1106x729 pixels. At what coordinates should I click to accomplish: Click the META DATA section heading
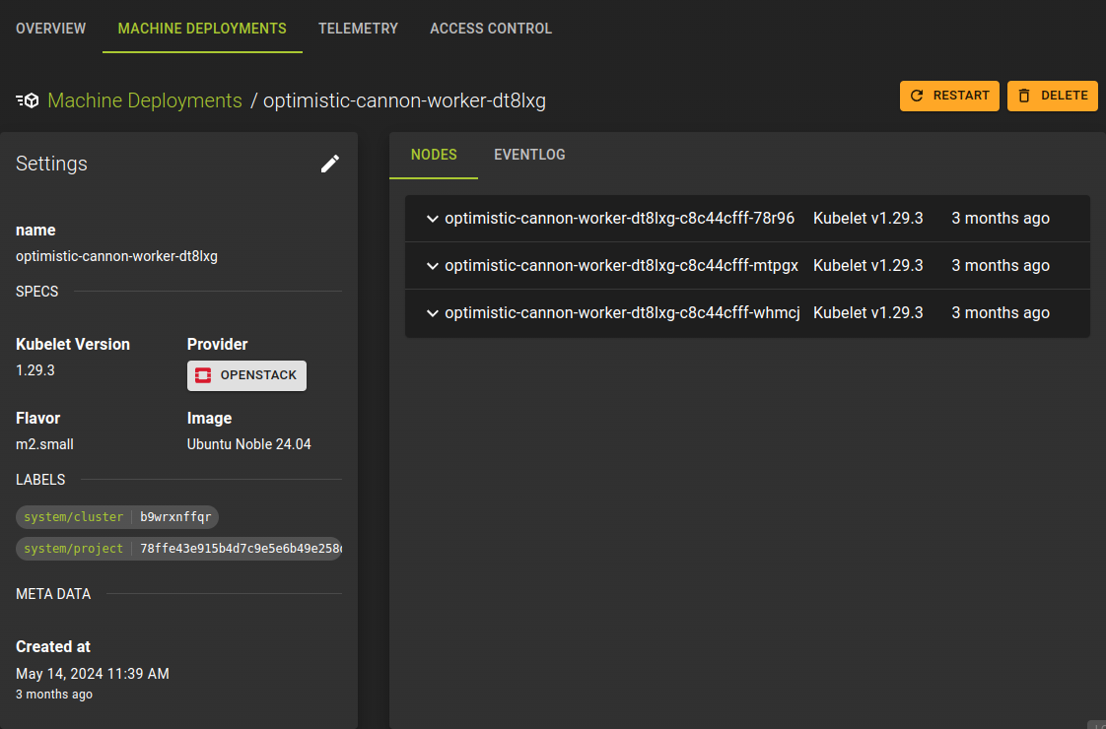53,594
